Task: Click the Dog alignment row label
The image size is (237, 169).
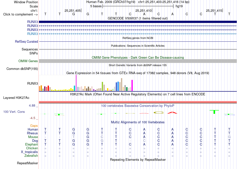Action: [35, 141]
